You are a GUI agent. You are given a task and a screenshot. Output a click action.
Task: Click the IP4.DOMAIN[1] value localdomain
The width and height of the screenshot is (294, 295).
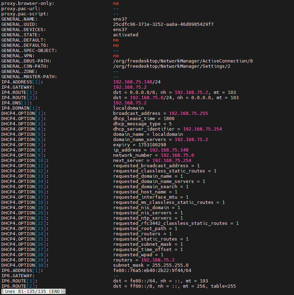tap(128, 108)
